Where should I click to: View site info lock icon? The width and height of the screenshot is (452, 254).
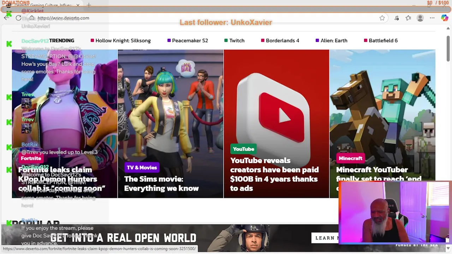32,18
